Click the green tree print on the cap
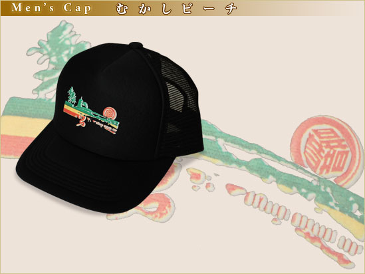 [72, 95]
